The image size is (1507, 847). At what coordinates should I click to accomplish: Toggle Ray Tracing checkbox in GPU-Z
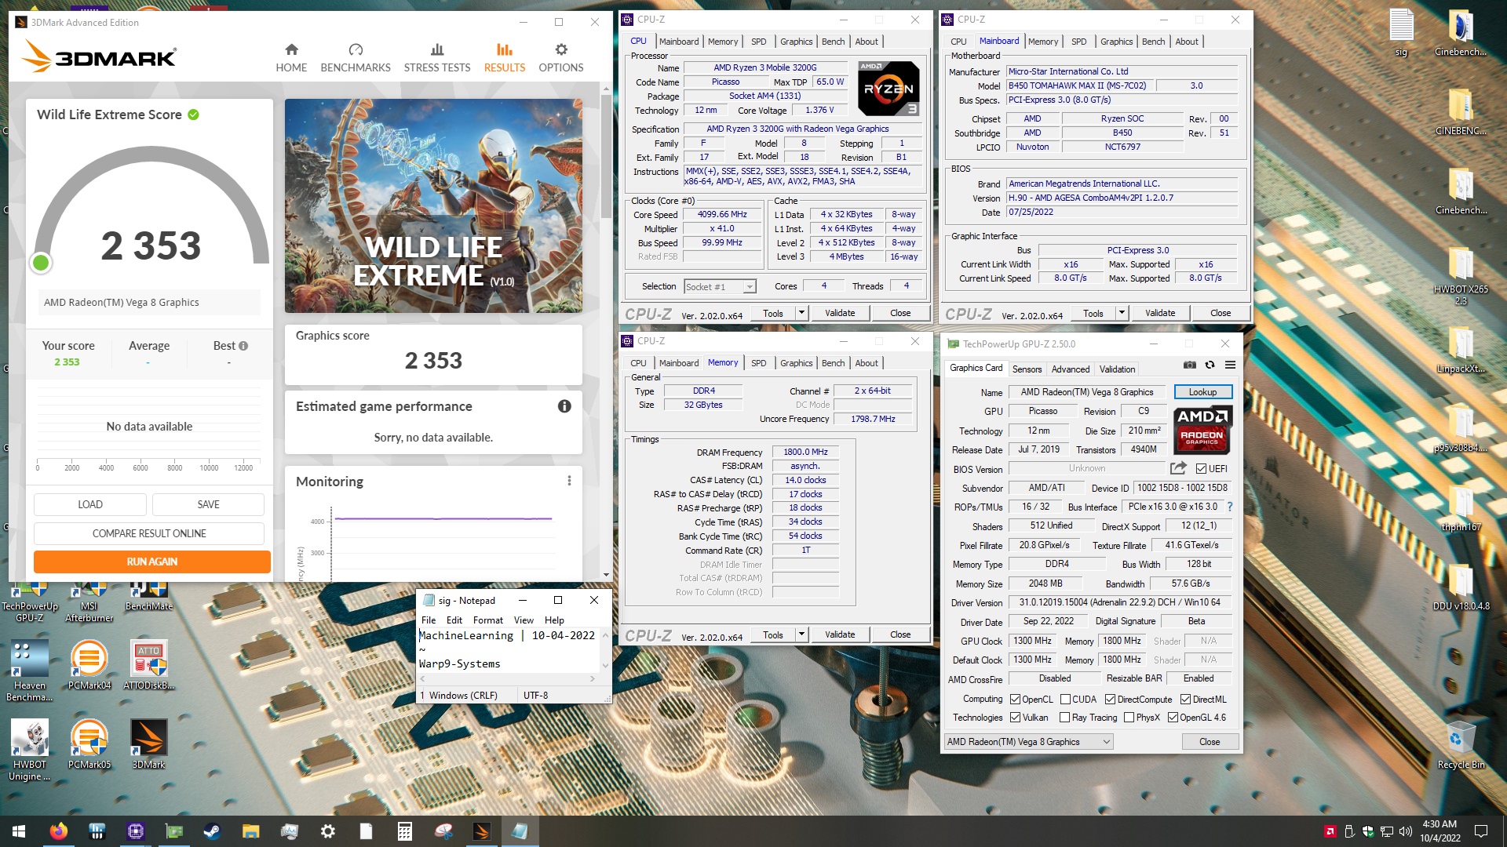click(x=1064, y=718)
